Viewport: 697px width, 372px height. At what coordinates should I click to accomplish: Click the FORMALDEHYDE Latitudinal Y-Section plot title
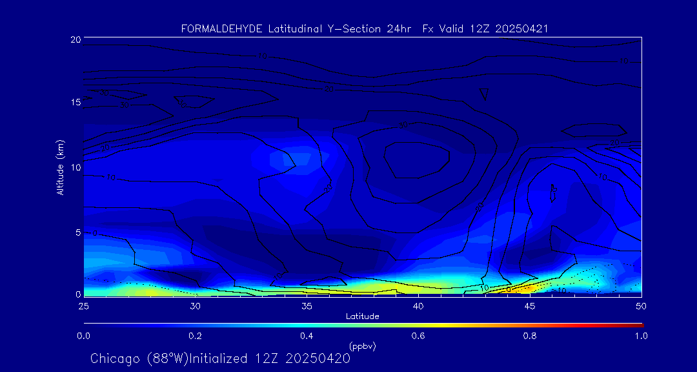coord(365,29)
